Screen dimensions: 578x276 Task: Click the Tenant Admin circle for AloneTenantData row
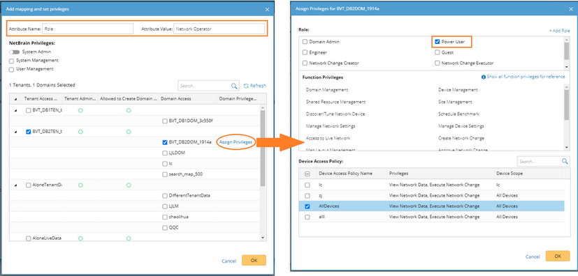point(80,185)
